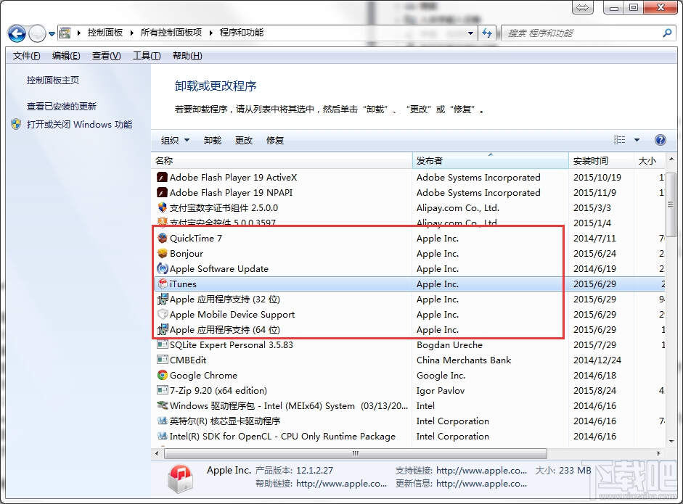Click publisher China Merchants Bank cell
This screenshot has height=504, width=683.
pyautogui.click(x=464, y=360)
